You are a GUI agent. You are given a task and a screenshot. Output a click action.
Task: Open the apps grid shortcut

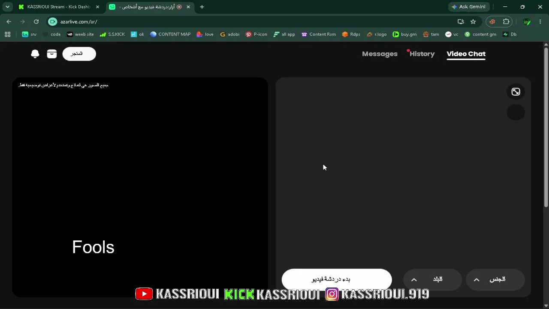[7, 34]
